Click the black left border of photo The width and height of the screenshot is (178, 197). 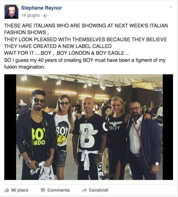(10, 127)
